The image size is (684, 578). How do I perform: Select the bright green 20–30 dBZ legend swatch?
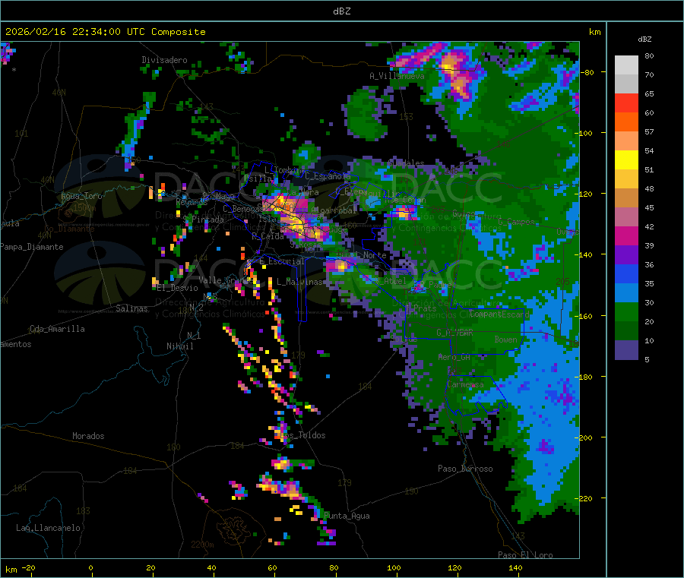[x=626, y=312]
